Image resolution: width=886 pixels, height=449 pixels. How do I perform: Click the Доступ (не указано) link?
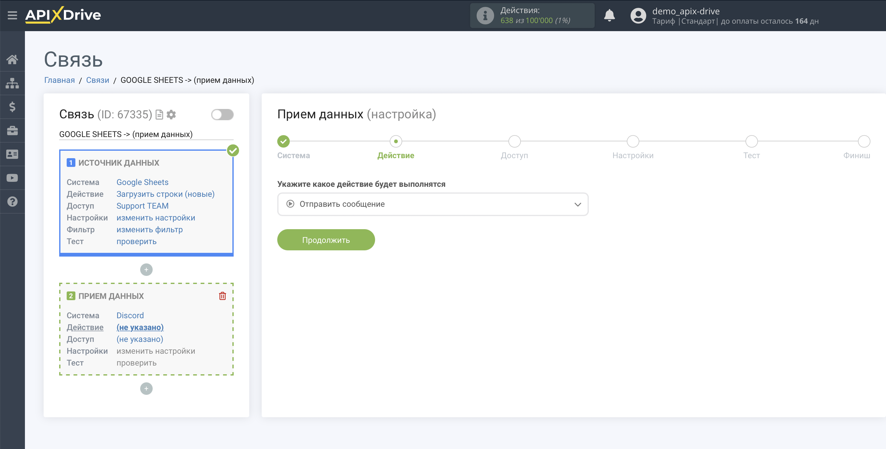140,339
